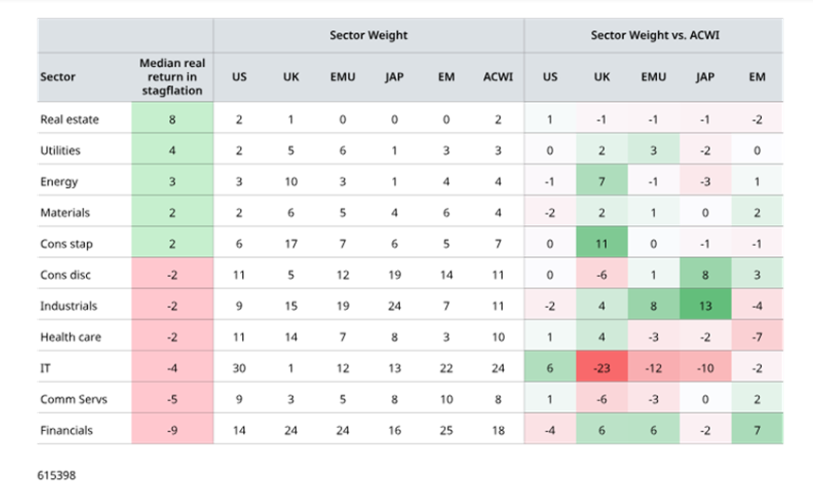This screenshot has height=481, width=813.
Task: Select the Financials row label
Action: 66,430
